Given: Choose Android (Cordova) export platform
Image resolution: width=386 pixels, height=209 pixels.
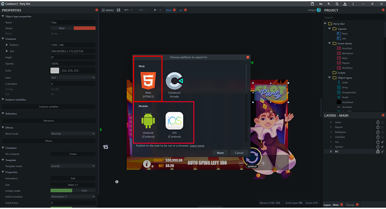Looking at the screenshot, I should click(148, 125).
